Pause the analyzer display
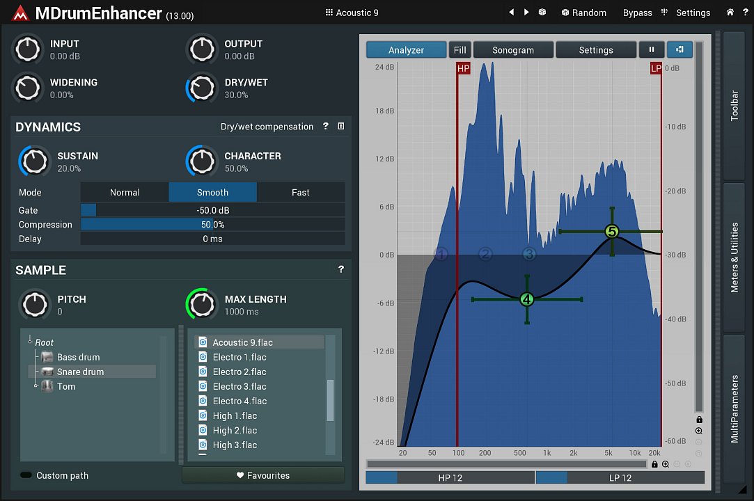Viewport: 754px width, 501px height. click(652, 49)
